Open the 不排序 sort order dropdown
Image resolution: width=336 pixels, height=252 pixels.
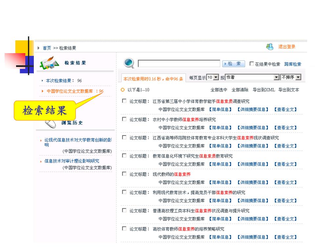[x=291, y=77]
